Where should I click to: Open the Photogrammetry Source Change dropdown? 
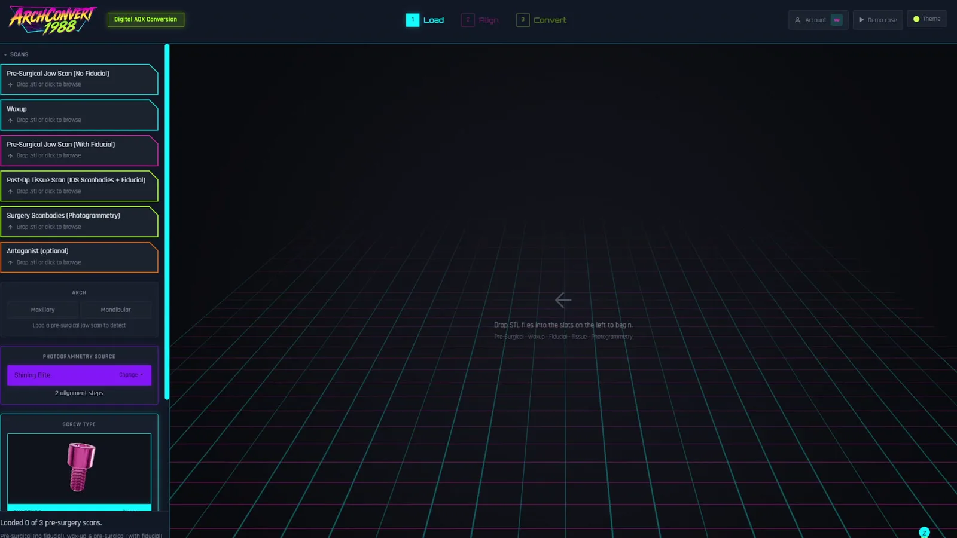(x=131, y=375)
